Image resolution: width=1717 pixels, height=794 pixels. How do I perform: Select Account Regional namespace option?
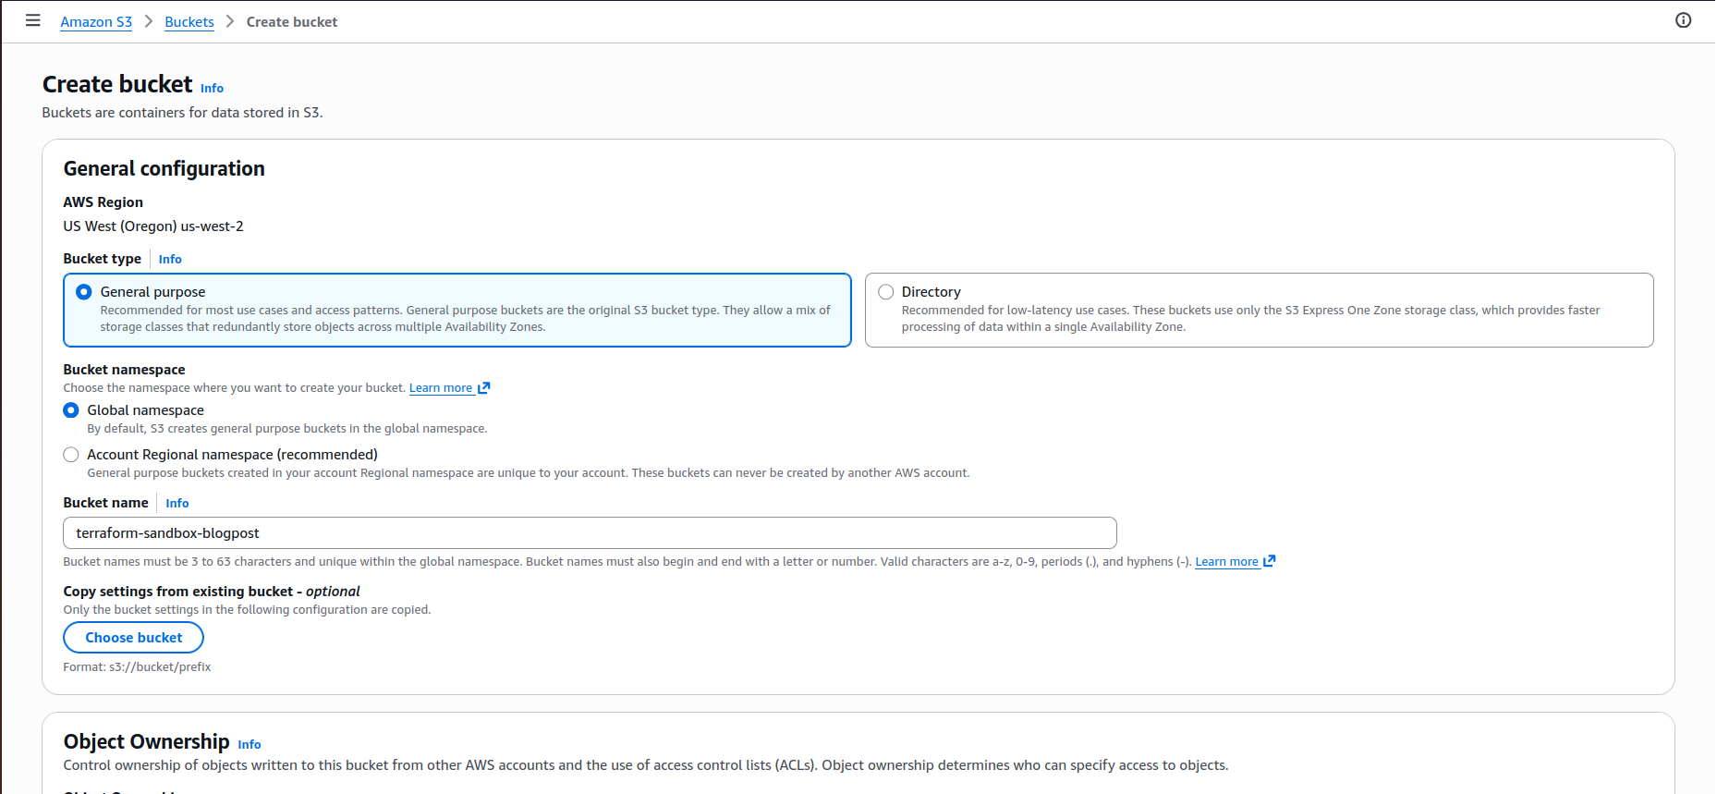pyautogui.click(x=71, y=455)
